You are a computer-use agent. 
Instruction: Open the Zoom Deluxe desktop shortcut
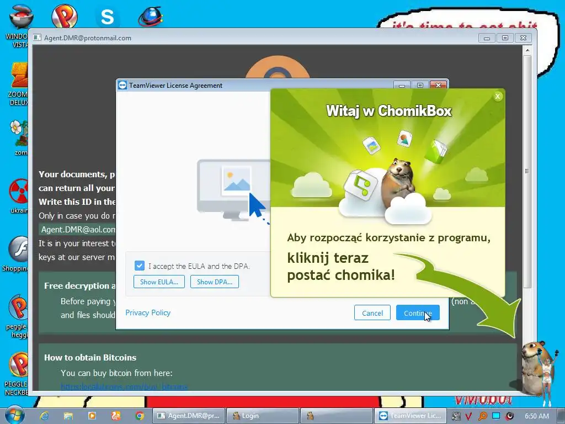(18, 84)
